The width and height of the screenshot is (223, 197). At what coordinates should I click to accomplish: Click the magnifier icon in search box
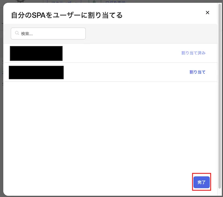point(17,33)
